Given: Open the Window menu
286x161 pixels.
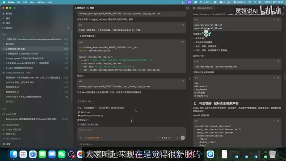Looking at the screenshot, I should click(x=41, y=2).
